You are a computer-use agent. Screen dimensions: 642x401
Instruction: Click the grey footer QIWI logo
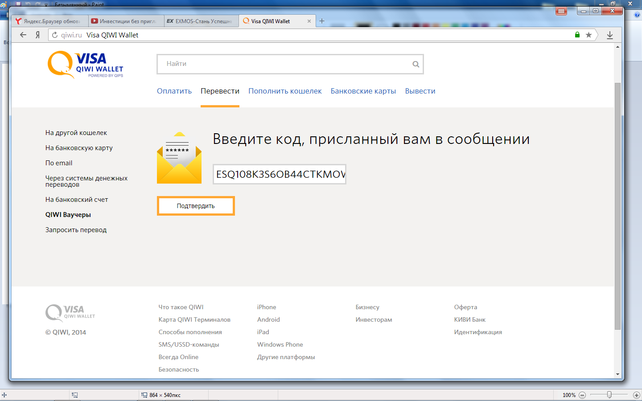coord(70,313)
